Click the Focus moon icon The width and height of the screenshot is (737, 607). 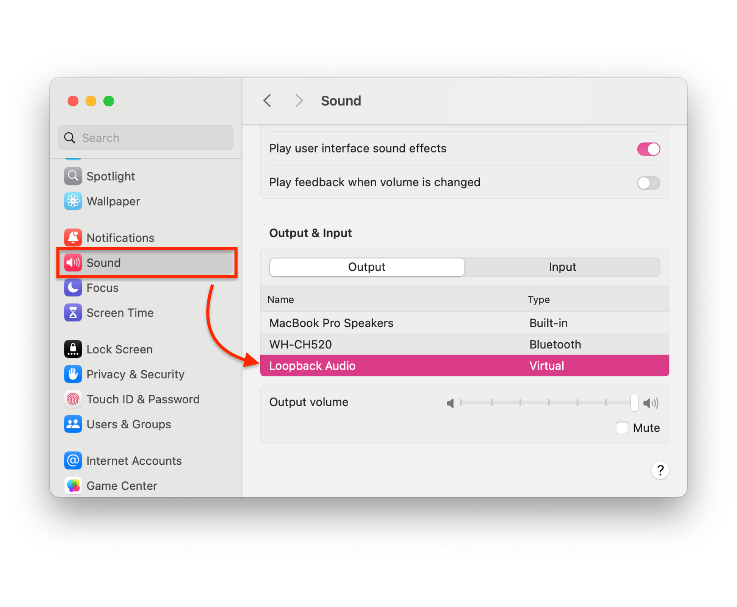[x=73, y=288]
